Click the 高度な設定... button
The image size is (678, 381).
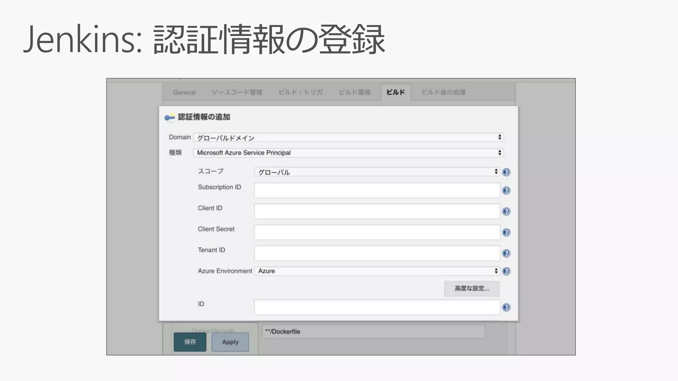472,288
